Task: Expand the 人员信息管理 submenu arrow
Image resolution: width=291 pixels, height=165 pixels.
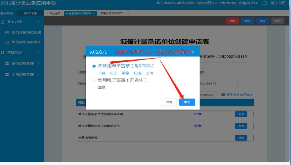Action: click(x=38, y=74)
